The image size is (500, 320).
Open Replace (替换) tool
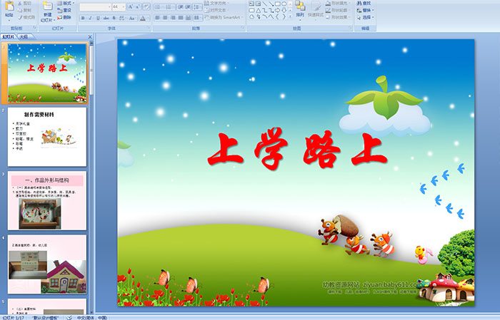point(366,10)
